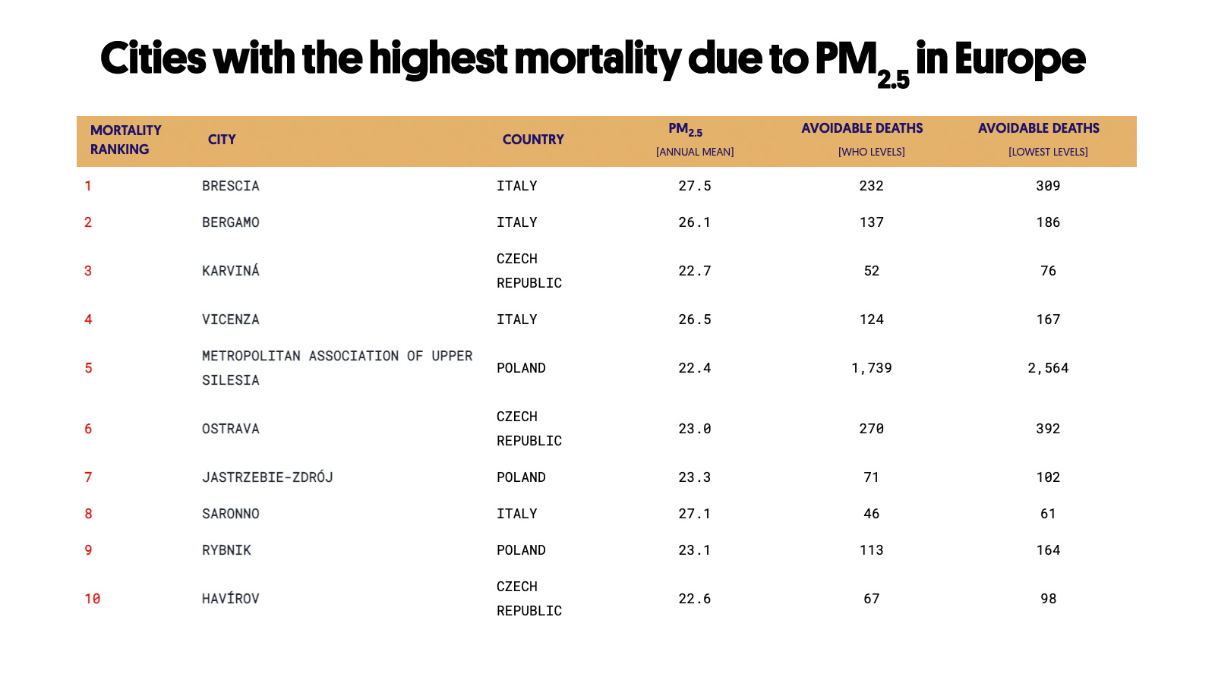This screenshot has width=1215, height=683.
Task: Select the Vicenza row city cell
Action: 231,319
